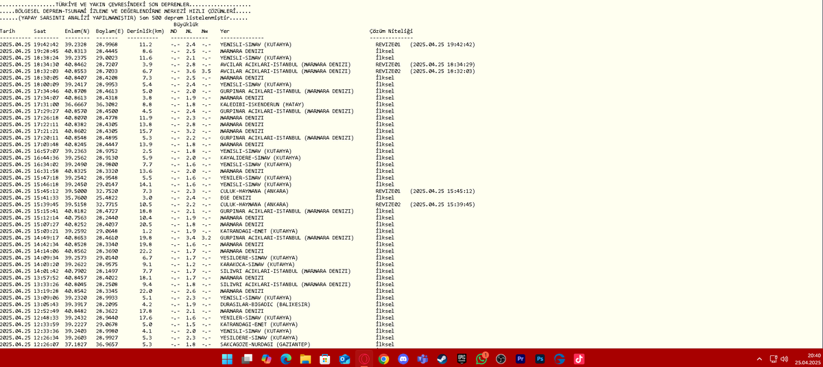Click the latitude value 40.8313
The image size is (823, 367).
75,51
